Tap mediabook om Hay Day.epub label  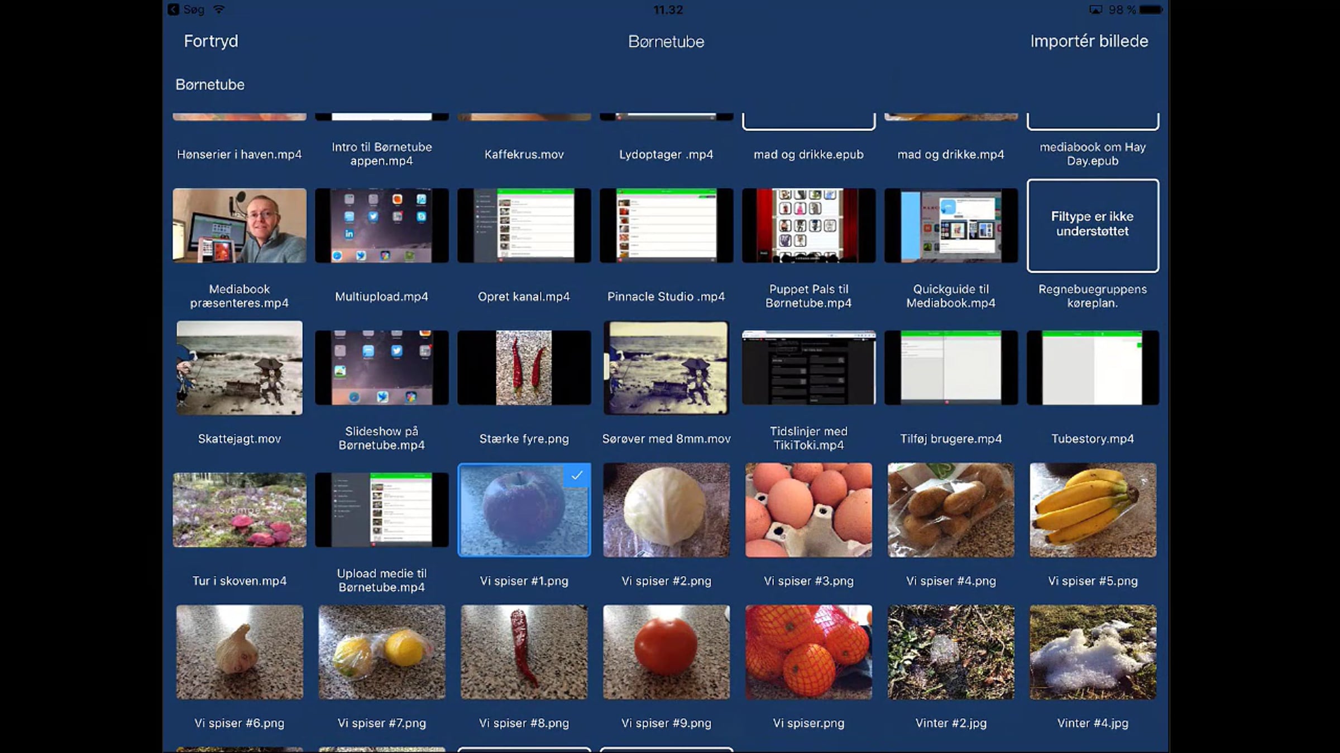coord(1093,154)
